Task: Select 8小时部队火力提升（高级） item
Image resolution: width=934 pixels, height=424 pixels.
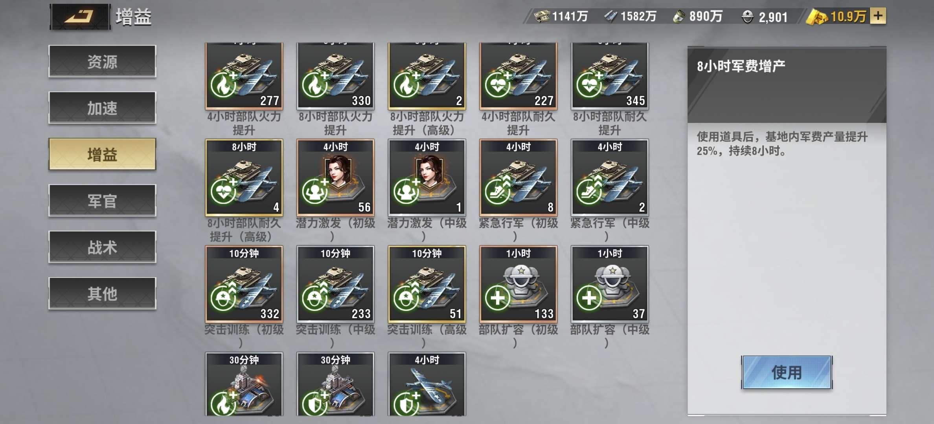Action: coord(427,76)
